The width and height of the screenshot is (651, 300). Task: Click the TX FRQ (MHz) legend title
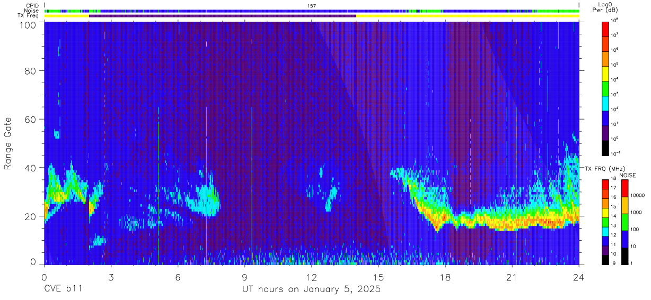(x=604, y=168)
